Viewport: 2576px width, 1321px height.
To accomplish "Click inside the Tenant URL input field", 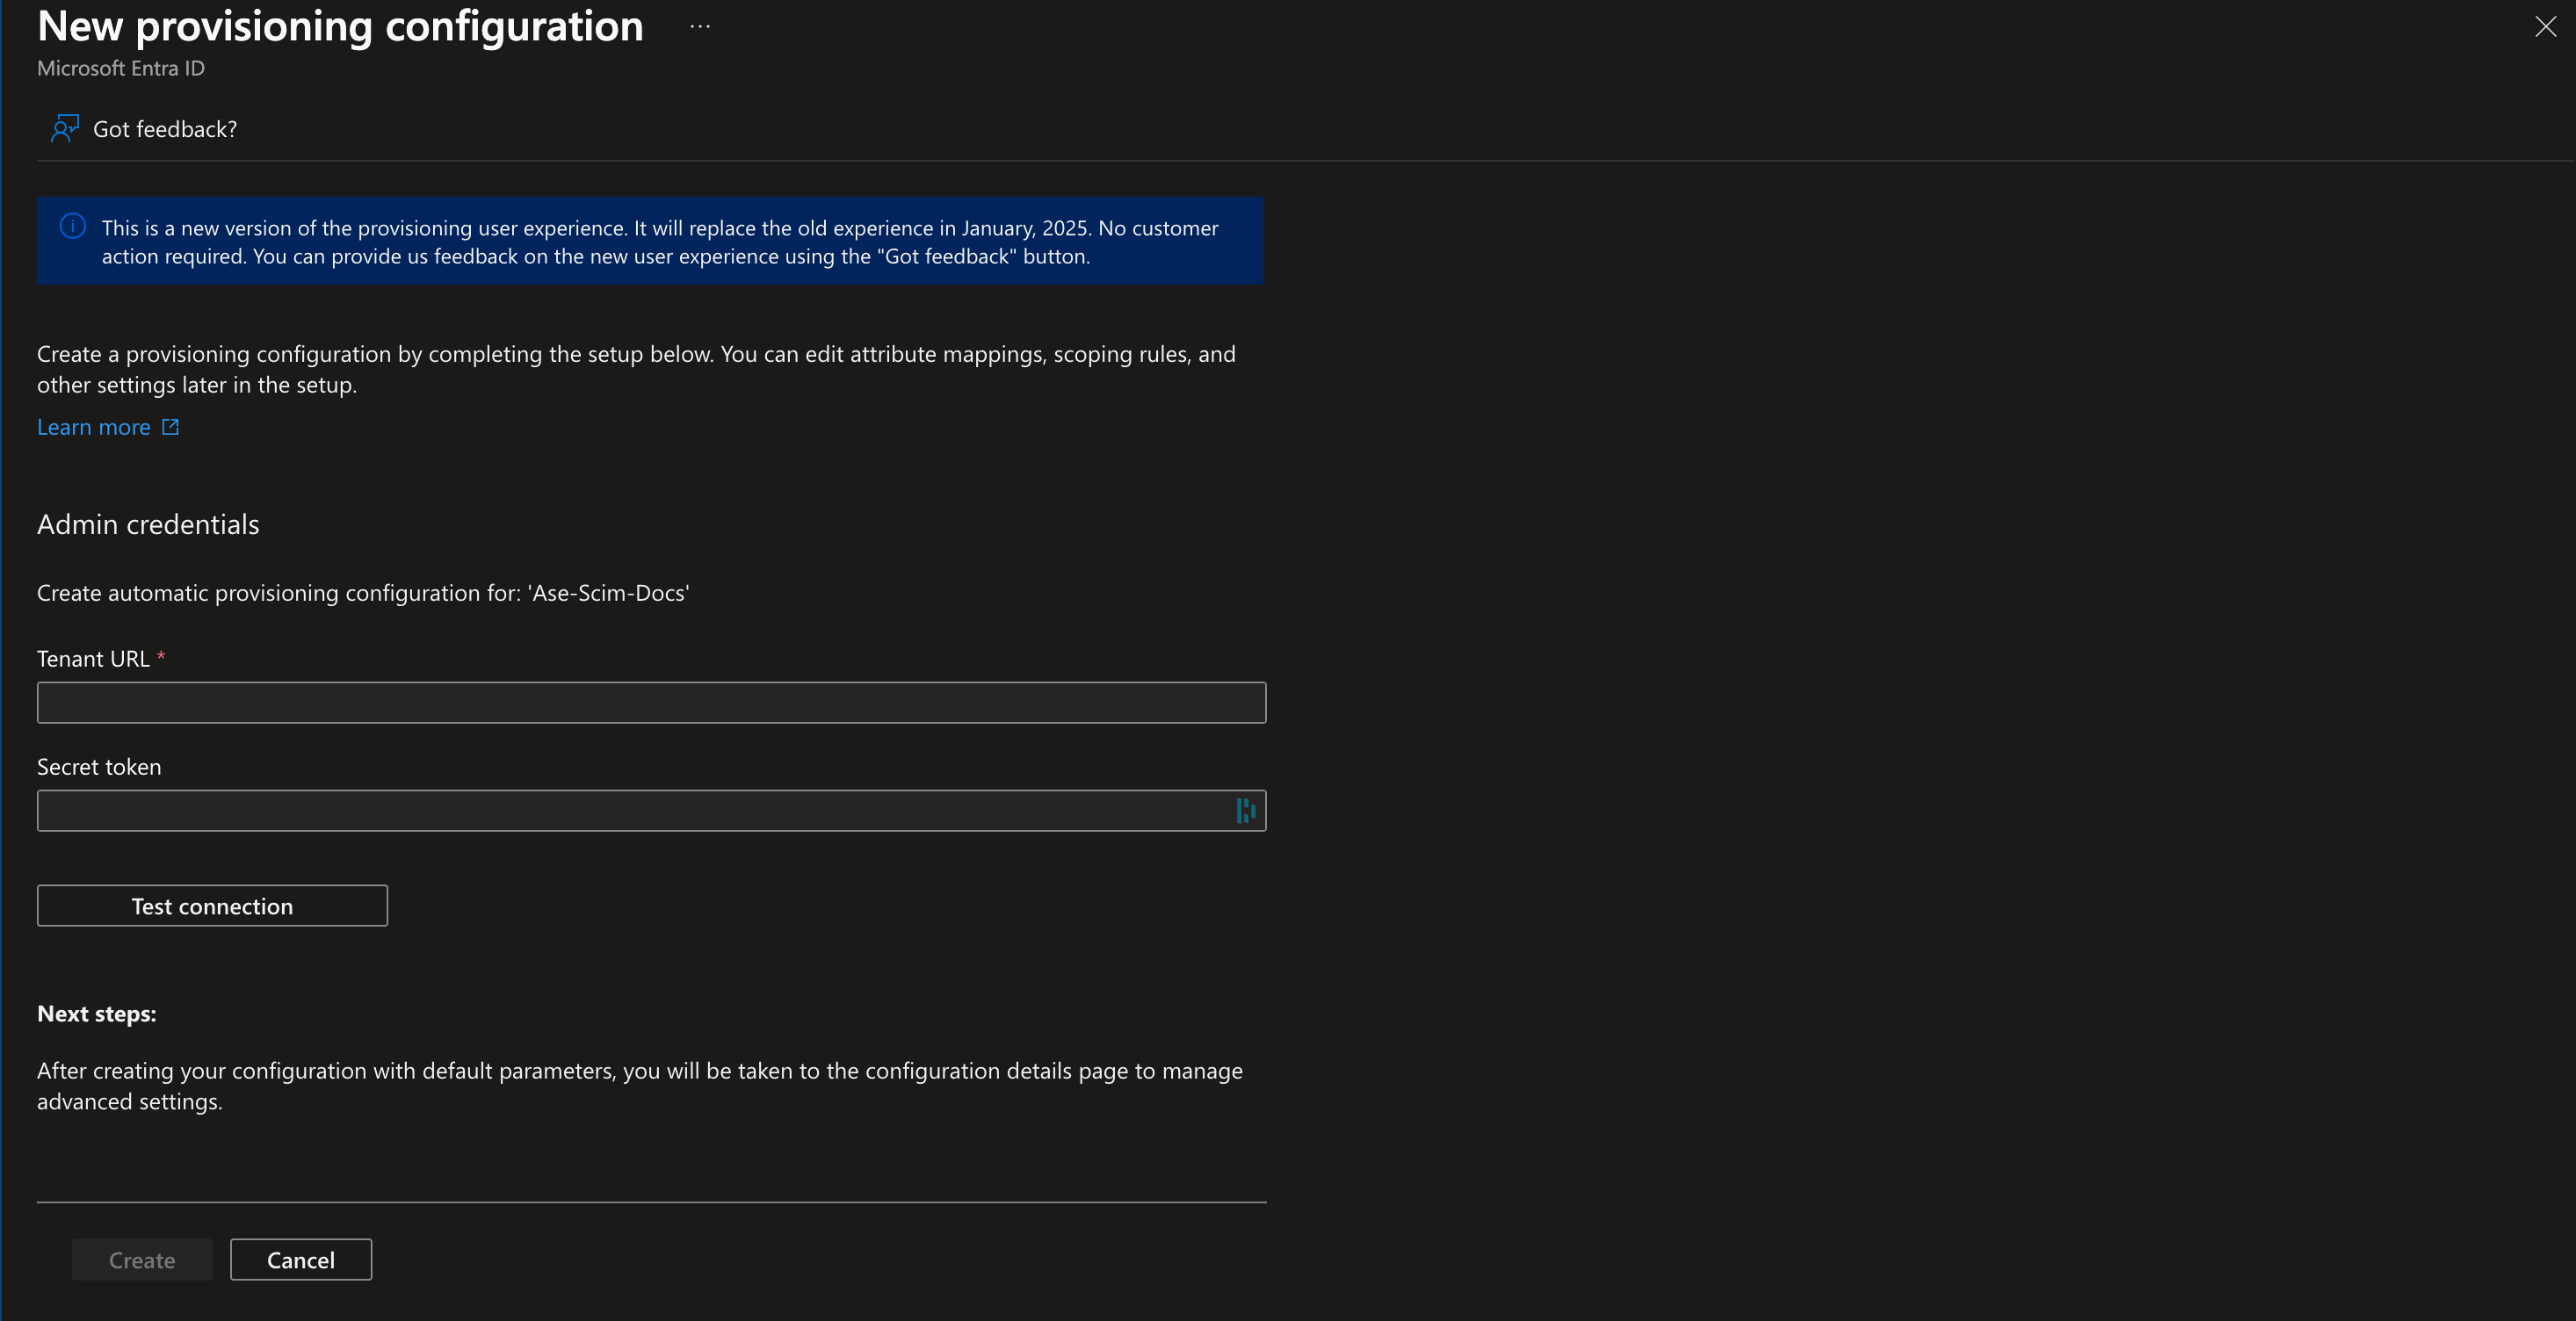I will (x=650, y=702).
